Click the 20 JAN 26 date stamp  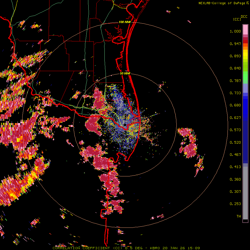pyautogui.click(x=174, y=248)
